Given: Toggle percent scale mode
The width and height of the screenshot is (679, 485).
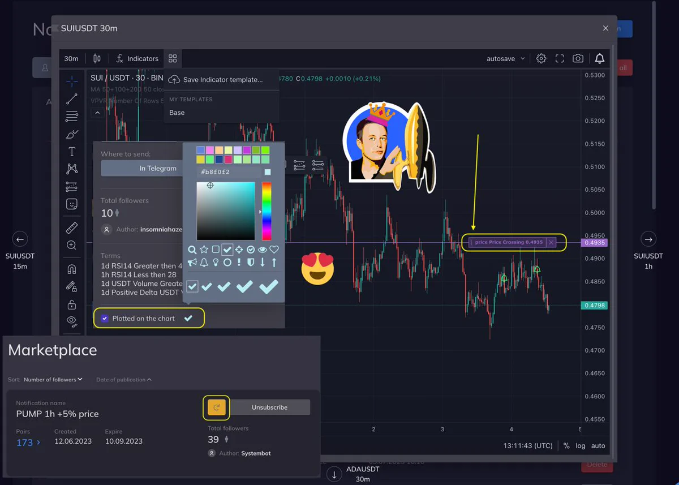Looking at the screenshot, I should (x=566, y=446).
